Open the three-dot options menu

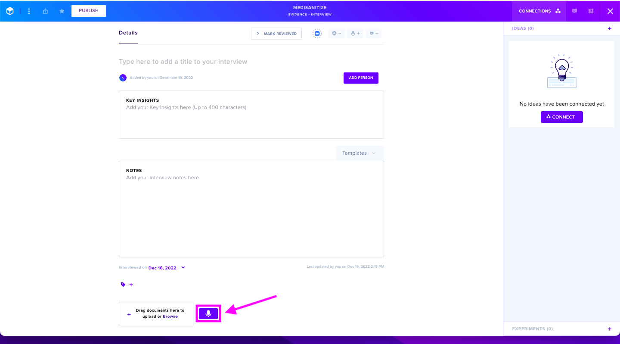(29, 11)
